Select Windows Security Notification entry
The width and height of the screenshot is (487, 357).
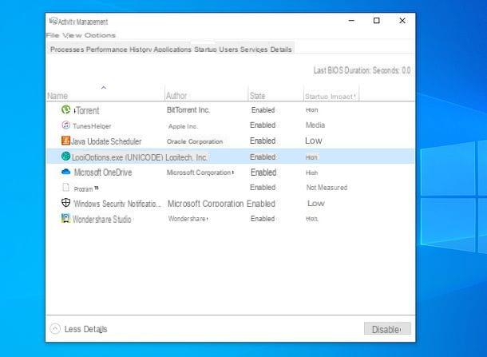point(117,204)
